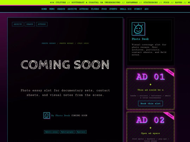Viewport: 190px width, 142px height.
Task: Open SEARCH from the top nav
Action: (x=61, y=9)
